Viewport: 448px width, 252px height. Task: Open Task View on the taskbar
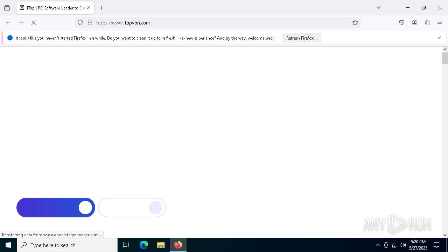tap(126, 245)
